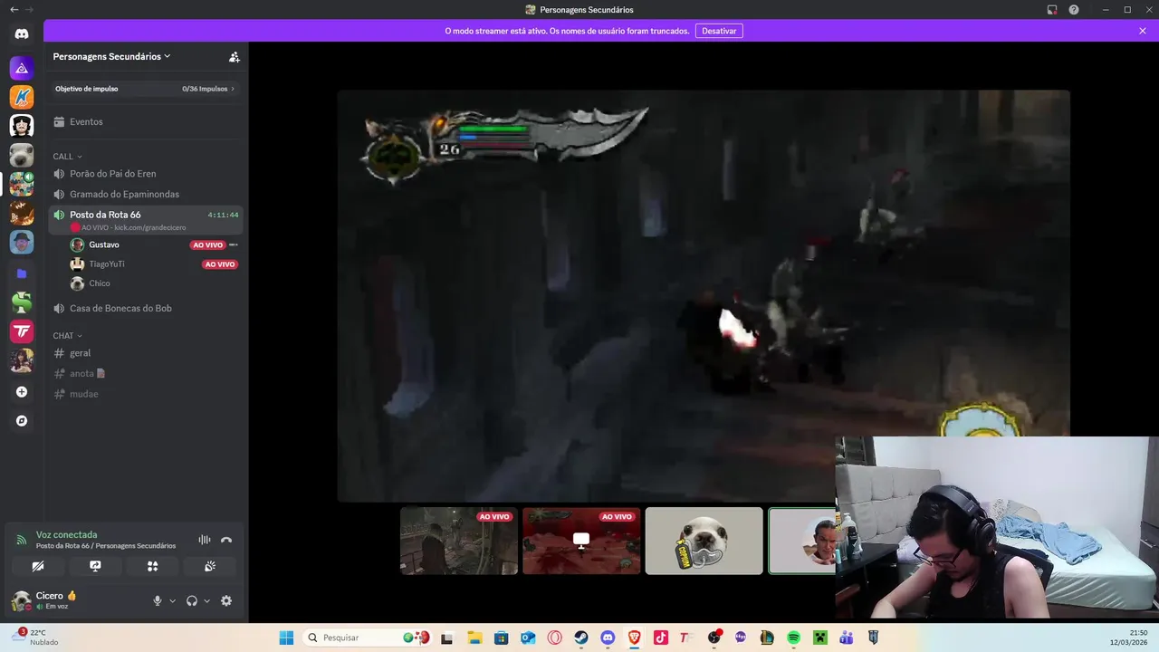Click user TiagoYuTi in voice list
The image size is (1159, 652).
coord(106,264)
